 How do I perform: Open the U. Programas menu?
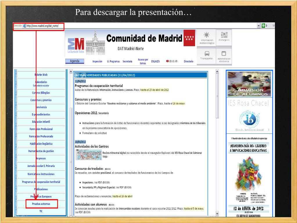tap(113, 61)
